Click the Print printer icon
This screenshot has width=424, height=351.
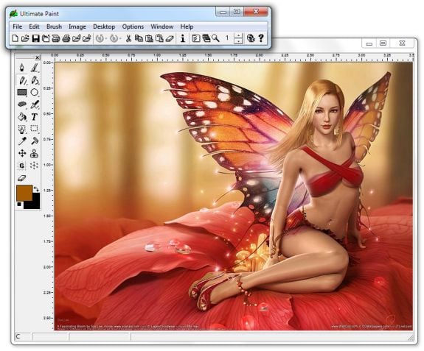point(66,38)
